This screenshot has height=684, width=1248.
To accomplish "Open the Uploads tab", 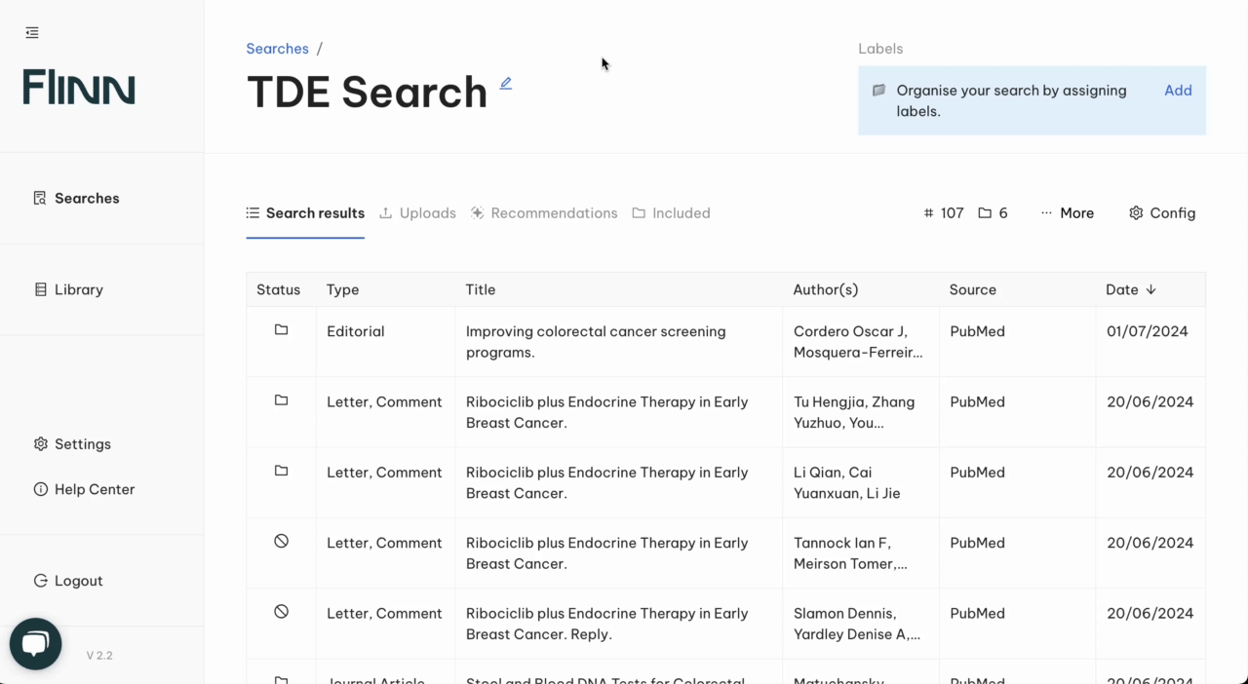I will coord(417,212).
